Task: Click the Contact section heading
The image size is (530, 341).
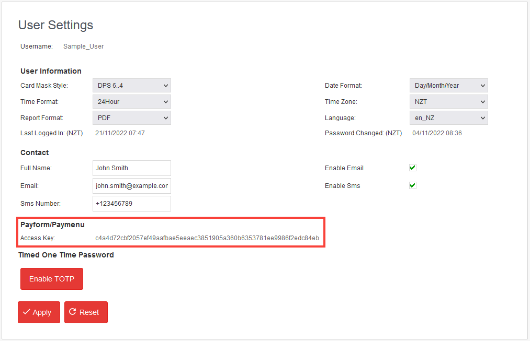Action: (x=35, y=152)
